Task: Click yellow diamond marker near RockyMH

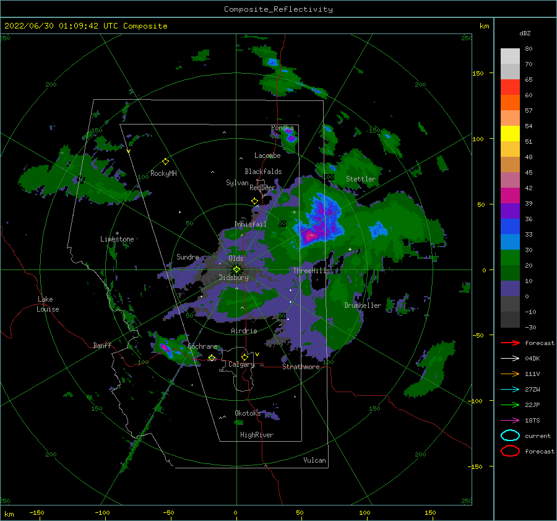Action: pyautogui.click(x=165, y=162)
